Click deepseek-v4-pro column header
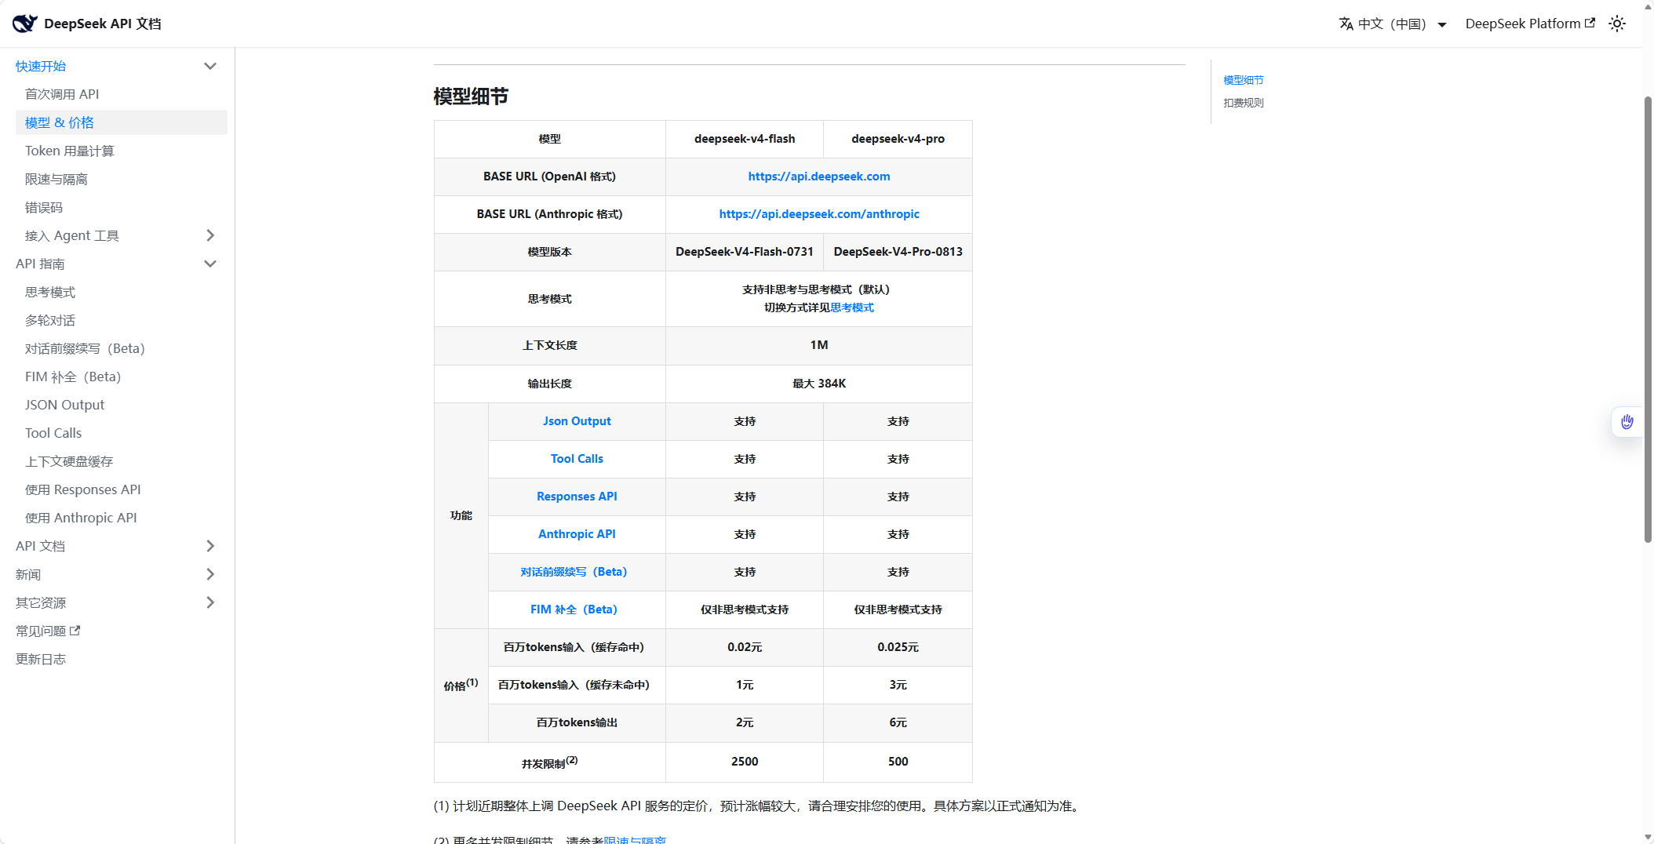Image resolution: width=1654 pixels, height=844 pixels. 898,139
